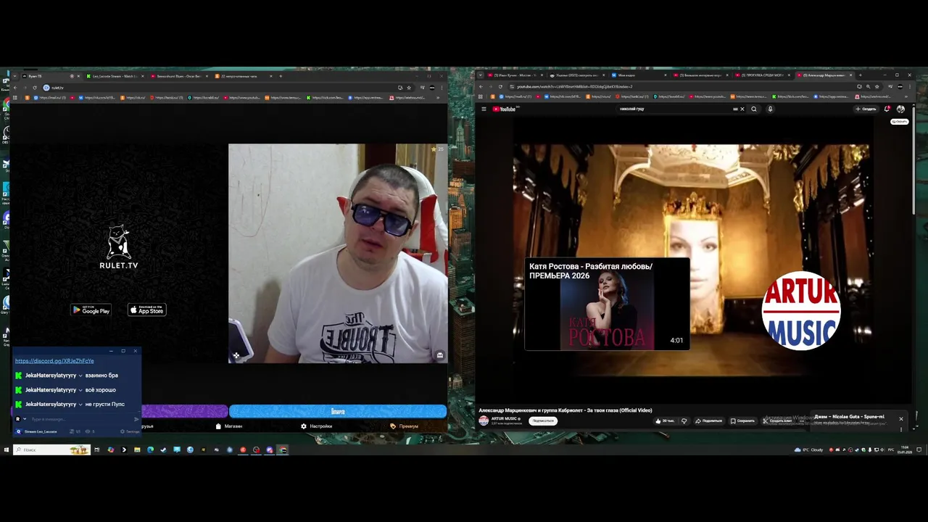
Task: Click YouTube search magnifier button
Action: click(x=754, y=109)
